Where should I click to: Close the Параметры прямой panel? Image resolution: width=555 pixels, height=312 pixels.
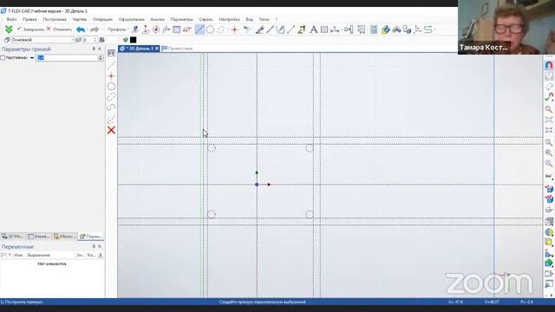click(100, 49)
